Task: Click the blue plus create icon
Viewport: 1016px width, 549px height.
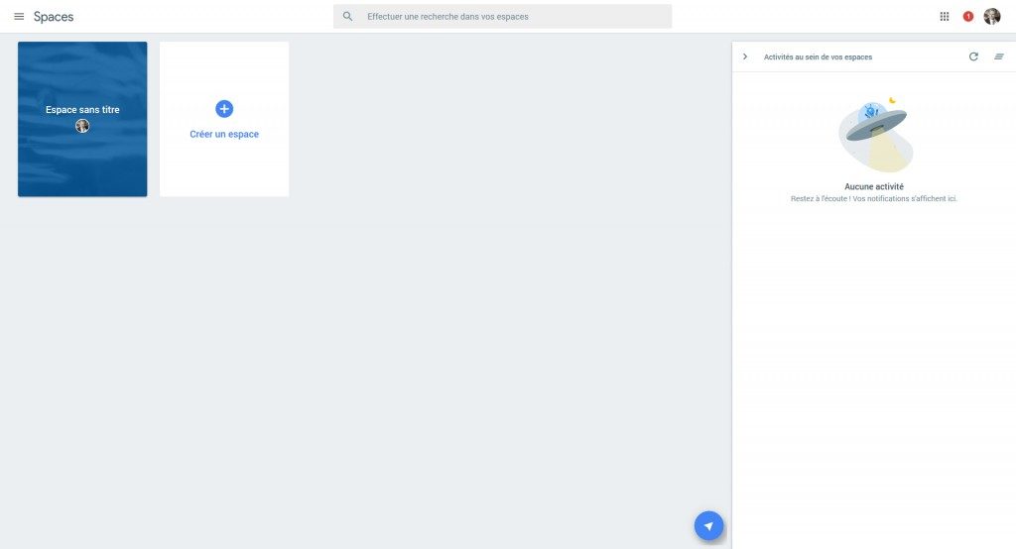Action: (224, 109)
